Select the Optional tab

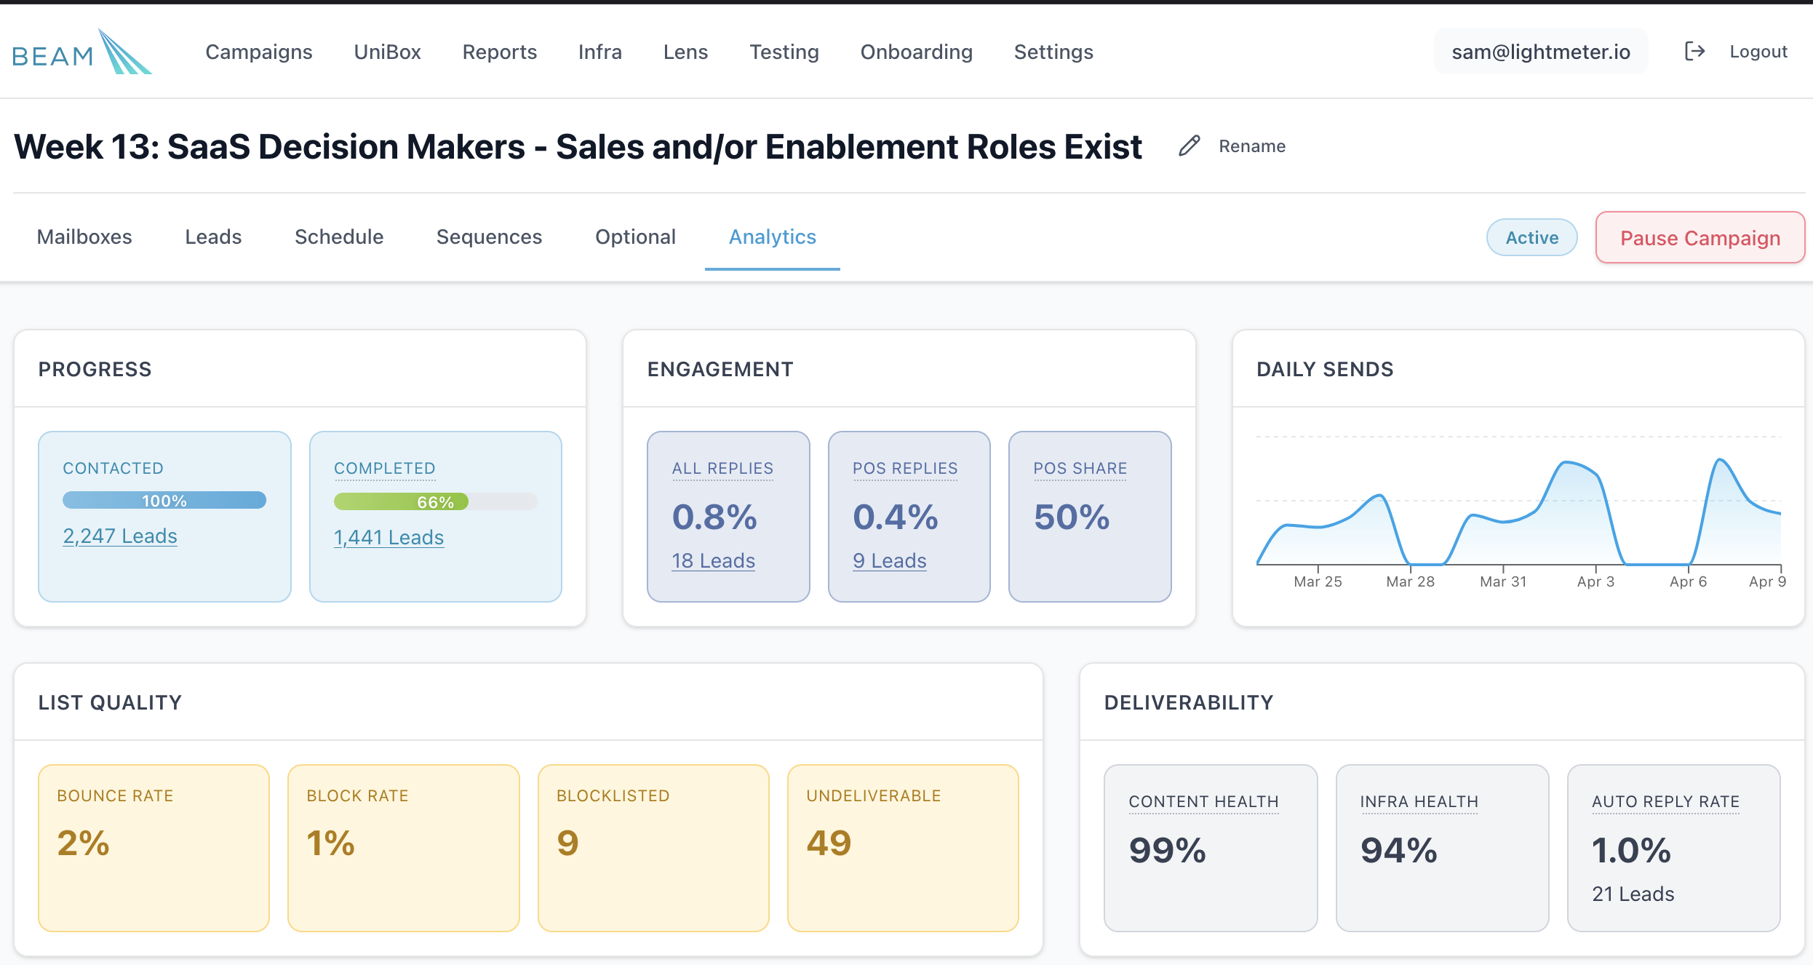pyautogui.click(x=635, y=237)
